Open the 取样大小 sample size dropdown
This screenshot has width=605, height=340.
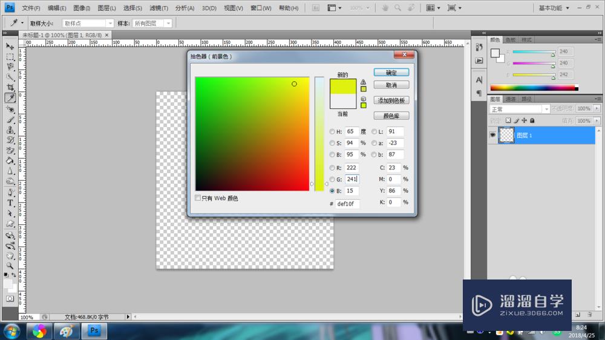(x=88, y=23)
